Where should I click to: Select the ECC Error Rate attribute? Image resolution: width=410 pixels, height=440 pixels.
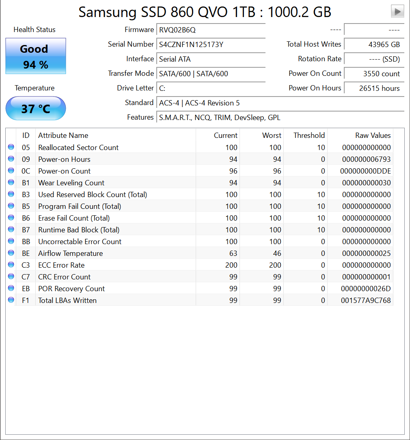click(x=61, y=265)
